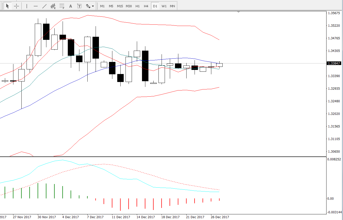Click the 7 Dec 2017 date label
343x220 pixels.
click(95, 217)
